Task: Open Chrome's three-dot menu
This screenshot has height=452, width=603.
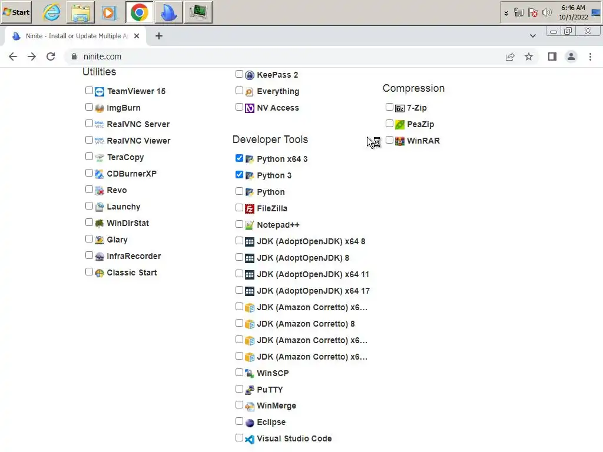Action: (x=590, y=57)
